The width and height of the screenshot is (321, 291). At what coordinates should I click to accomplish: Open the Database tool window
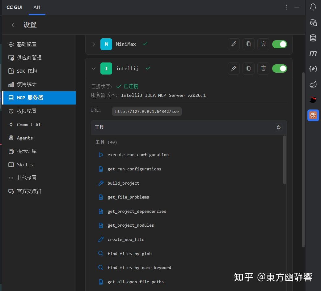coord(313,38)
